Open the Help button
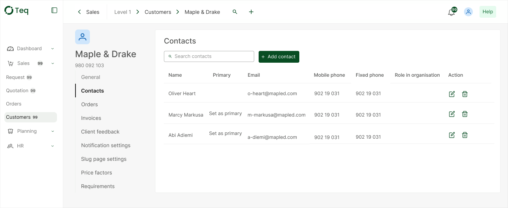Image resolution: width=508 pixels, height=208 pixels. pos(488,12)
